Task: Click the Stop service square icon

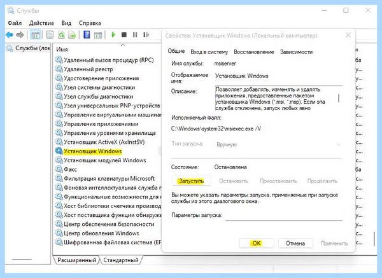Action: [x=124, y=35]
